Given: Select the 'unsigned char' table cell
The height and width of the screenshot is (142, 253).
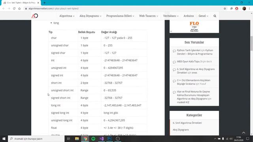Looking at the screenshot, I should [x=60, y=45].
